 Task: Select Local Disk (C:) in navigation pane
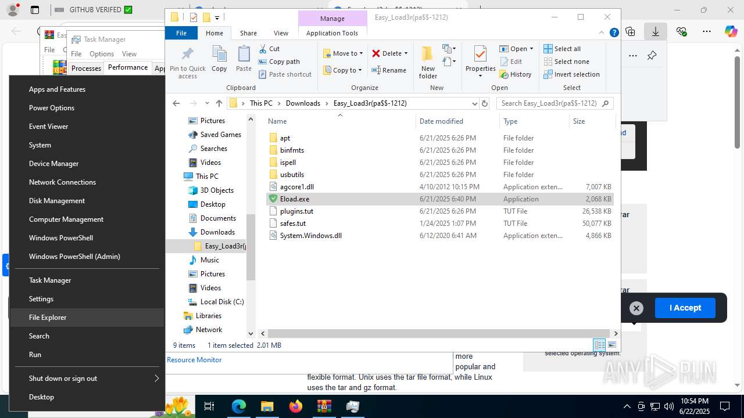pyautogui.click(x=215, y=302)
